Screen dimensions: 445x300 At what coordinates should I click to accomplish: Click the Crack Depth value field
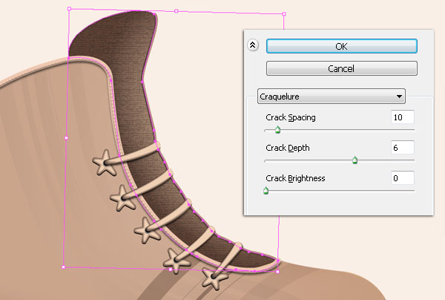pos(403,148)
